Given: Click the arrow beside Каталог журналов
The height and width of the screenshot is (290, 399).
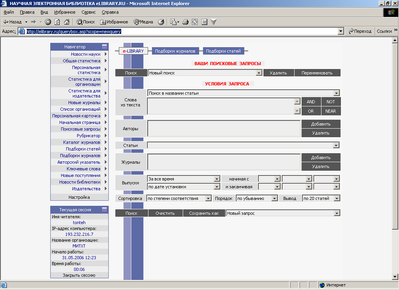Looking at the screenshot, I should [x=106, y=142].
